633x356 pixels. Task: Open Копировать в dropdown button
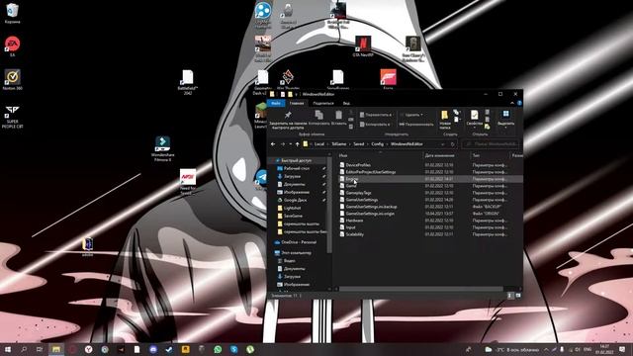(x=375, y=125)
